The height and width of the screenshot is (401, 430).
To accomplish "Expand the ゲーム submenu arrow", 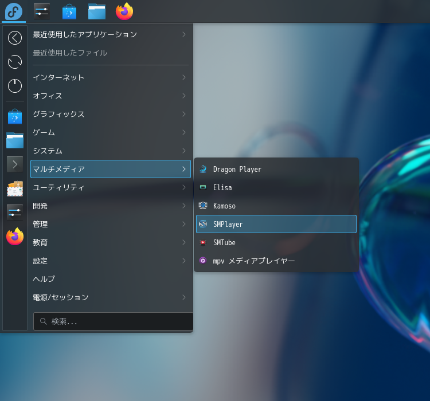I will [184, 132].
